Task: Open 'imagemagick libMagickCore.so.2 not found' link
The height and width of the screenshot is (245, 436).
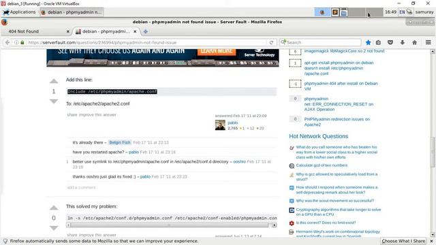Action: pos(344,51)
